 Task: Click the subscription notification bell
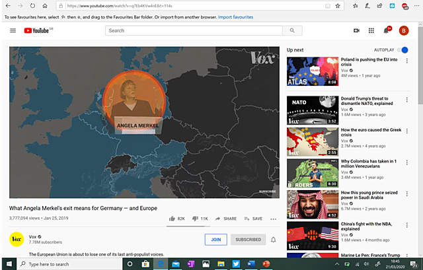pos(273,240)
